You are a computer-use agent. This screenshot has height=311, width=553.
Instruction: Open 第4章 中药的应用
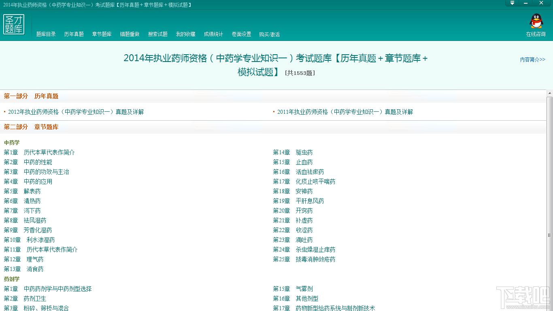tap(28, 181)
